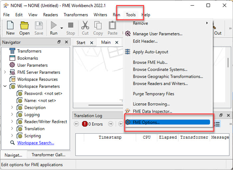The height and width of the screenshot is (170, 233).
Task: Undock the Translation Log panel
Action: (221, 115)
